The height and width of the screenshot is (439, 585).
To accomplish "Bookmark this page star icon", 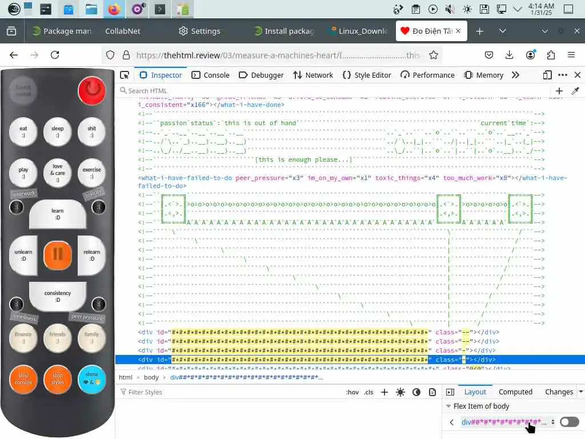I will click(433, 55).
